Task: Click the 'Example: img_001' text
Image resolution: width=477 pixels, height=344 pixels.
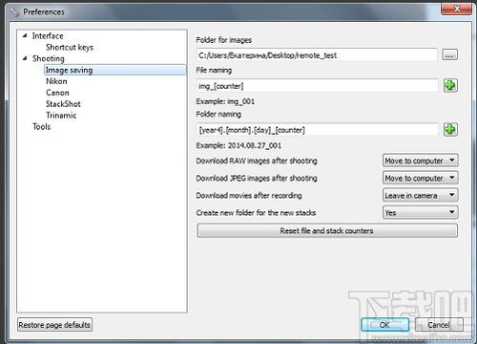Action: click(225, 101)
